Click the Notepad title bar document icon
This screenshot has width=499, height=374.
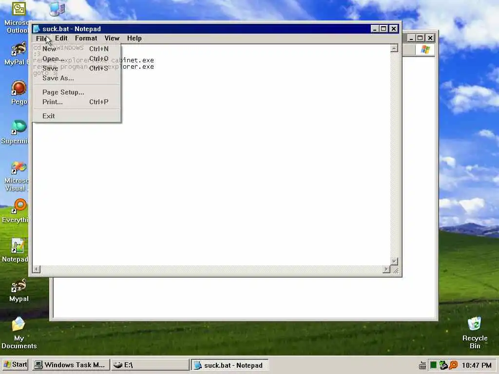(37, 29)
